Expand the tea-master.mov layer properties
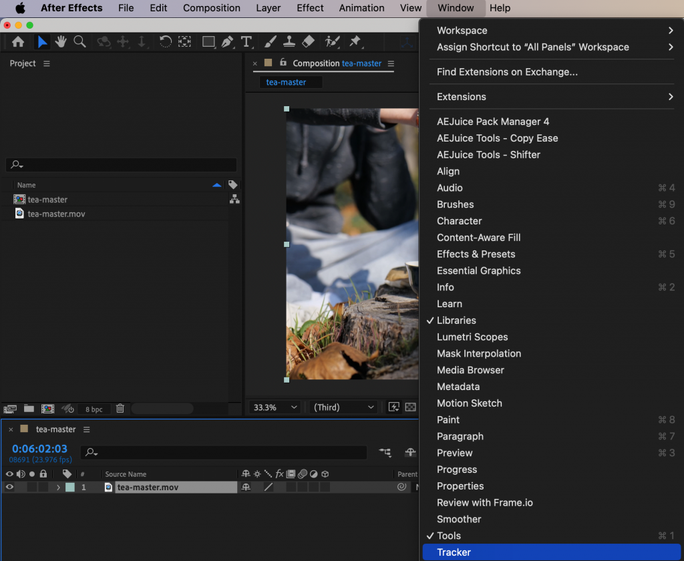Viewport: 684px width, 561px height. tap(58, 488)
